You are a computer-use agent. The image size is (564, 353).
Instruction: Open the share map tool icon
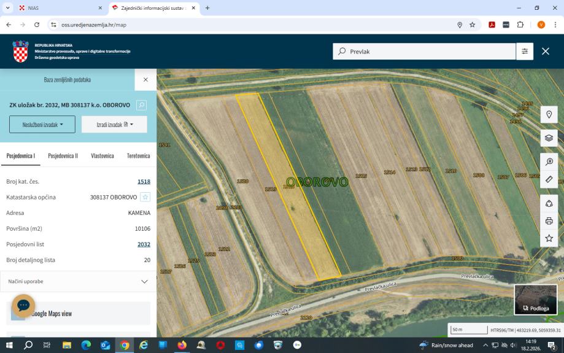tap(549, 204)
